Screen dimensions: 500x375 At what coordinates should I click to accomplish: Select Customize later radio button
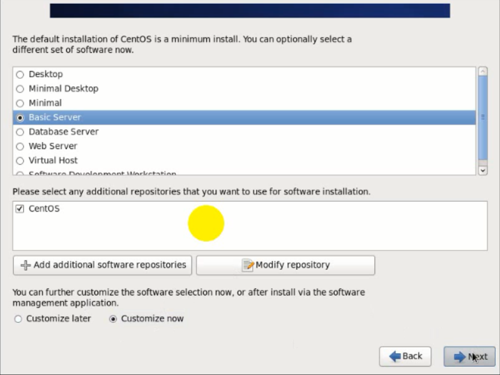point(18,319)
